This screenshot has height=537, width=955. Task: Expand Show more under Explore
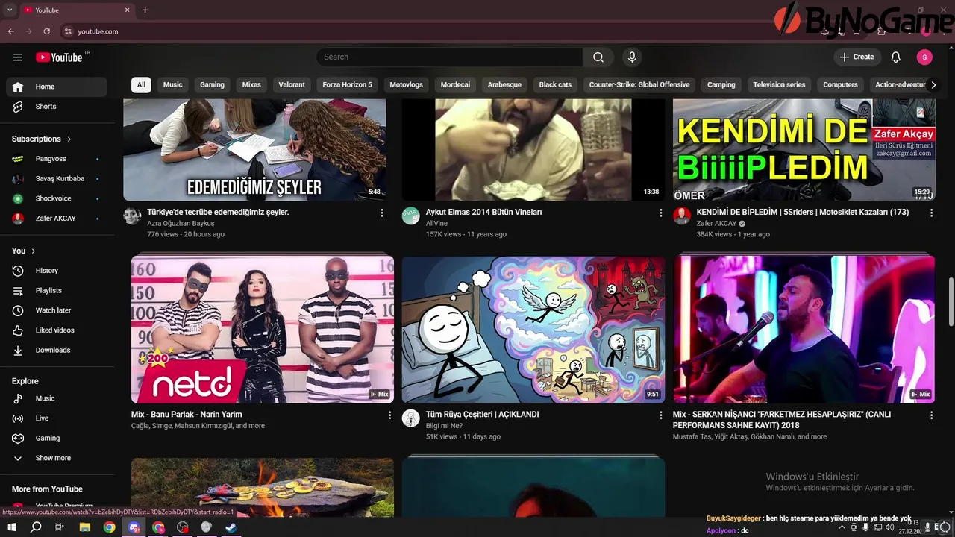(57, 458)
